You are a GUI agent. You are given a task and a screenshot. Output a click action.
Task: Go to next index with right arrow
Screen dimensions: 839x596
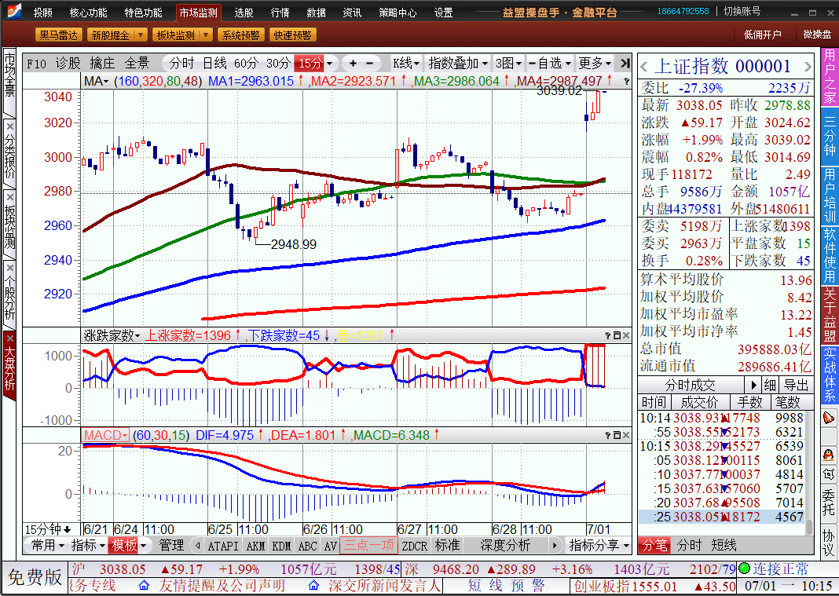[x=808, y=67]
